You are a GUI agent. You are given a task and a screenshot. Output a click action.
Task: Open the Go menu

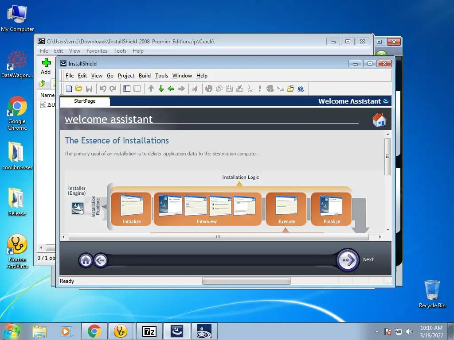(110, 76)
